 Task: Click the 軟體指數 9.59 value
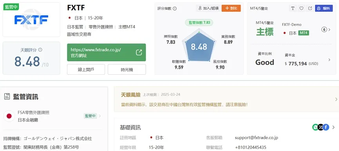pyautogui.click(x=179, y=67)
